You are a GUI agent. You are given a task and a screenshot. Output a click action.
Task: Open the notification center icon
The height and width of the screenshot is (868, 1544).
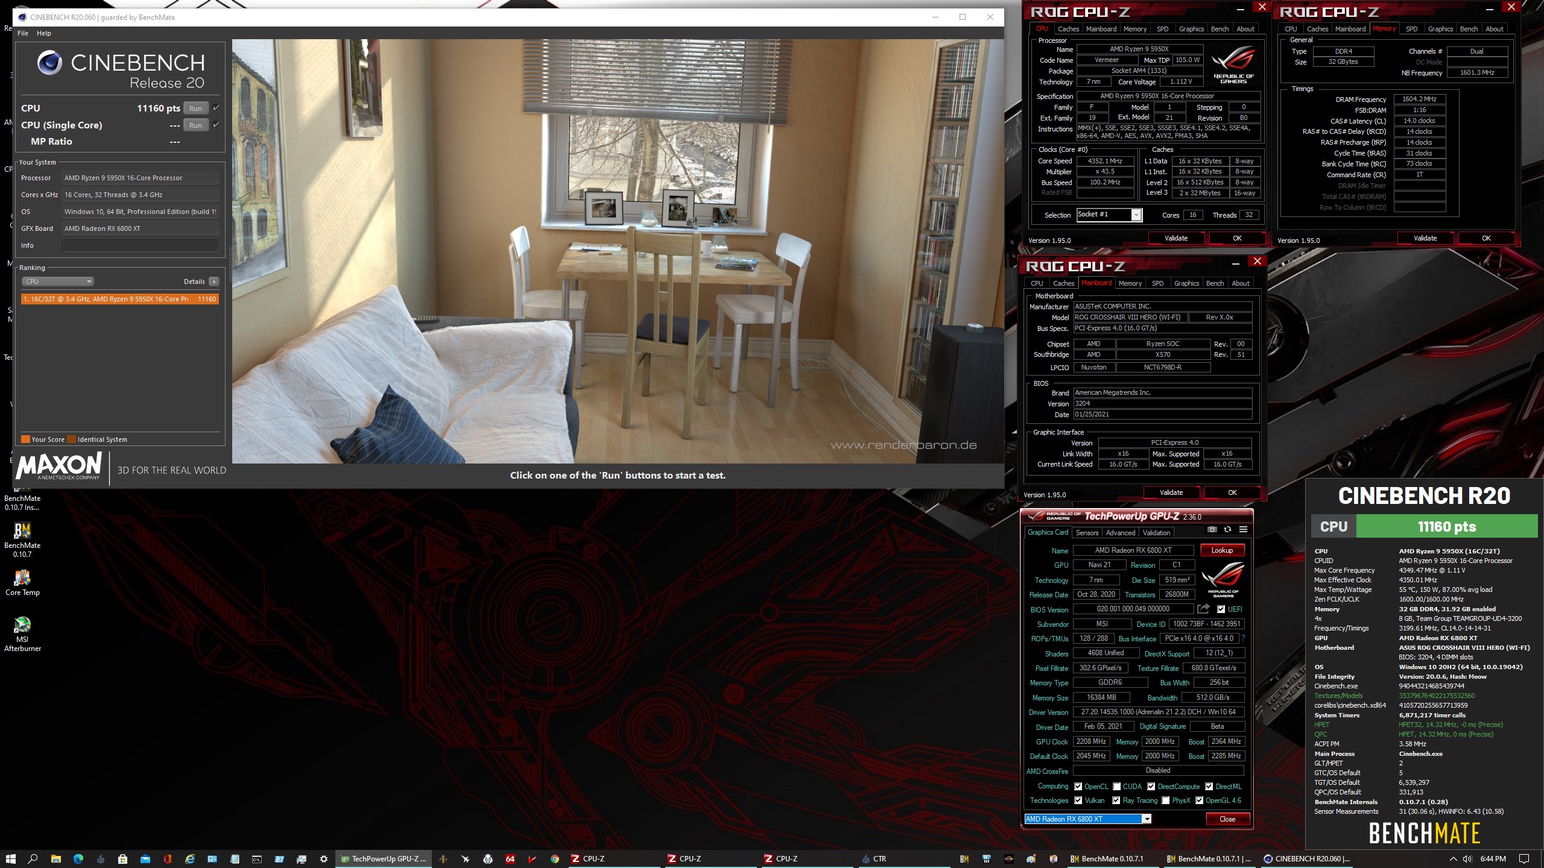pyautogui.click(x=1524, y=858)
